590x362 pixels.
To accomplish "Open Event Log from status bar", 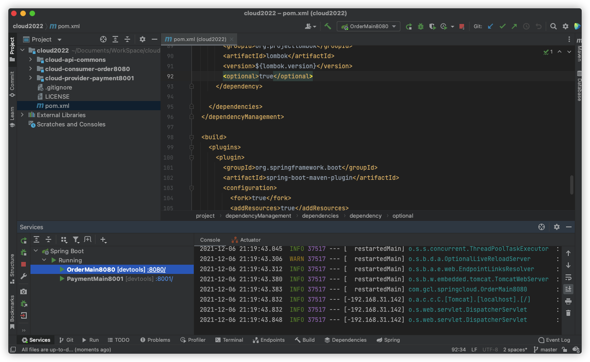I will (554, 340).
